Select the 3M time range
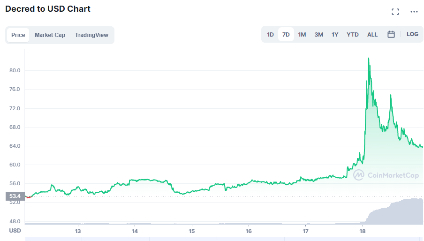424x241 pixels. pos(319,35)
